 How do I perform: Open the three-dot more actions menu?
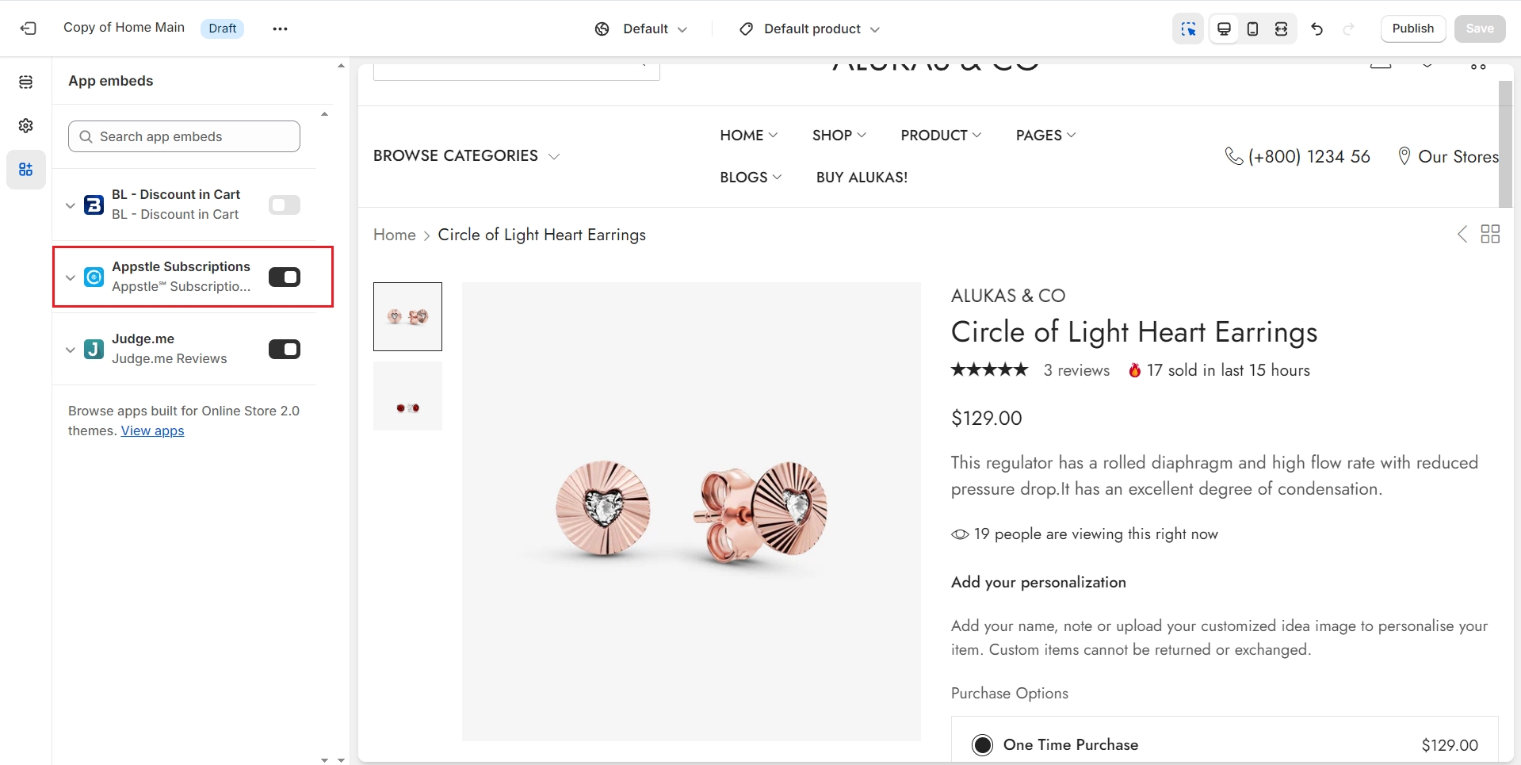point(280,29)
